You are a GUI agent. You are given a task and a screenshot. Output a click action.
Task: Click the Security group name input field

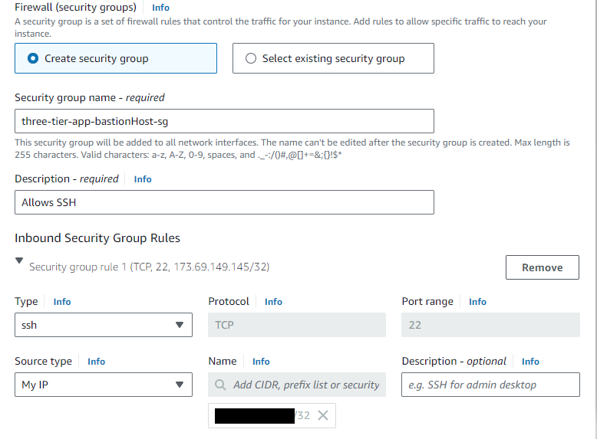click(x=224, y=121)
